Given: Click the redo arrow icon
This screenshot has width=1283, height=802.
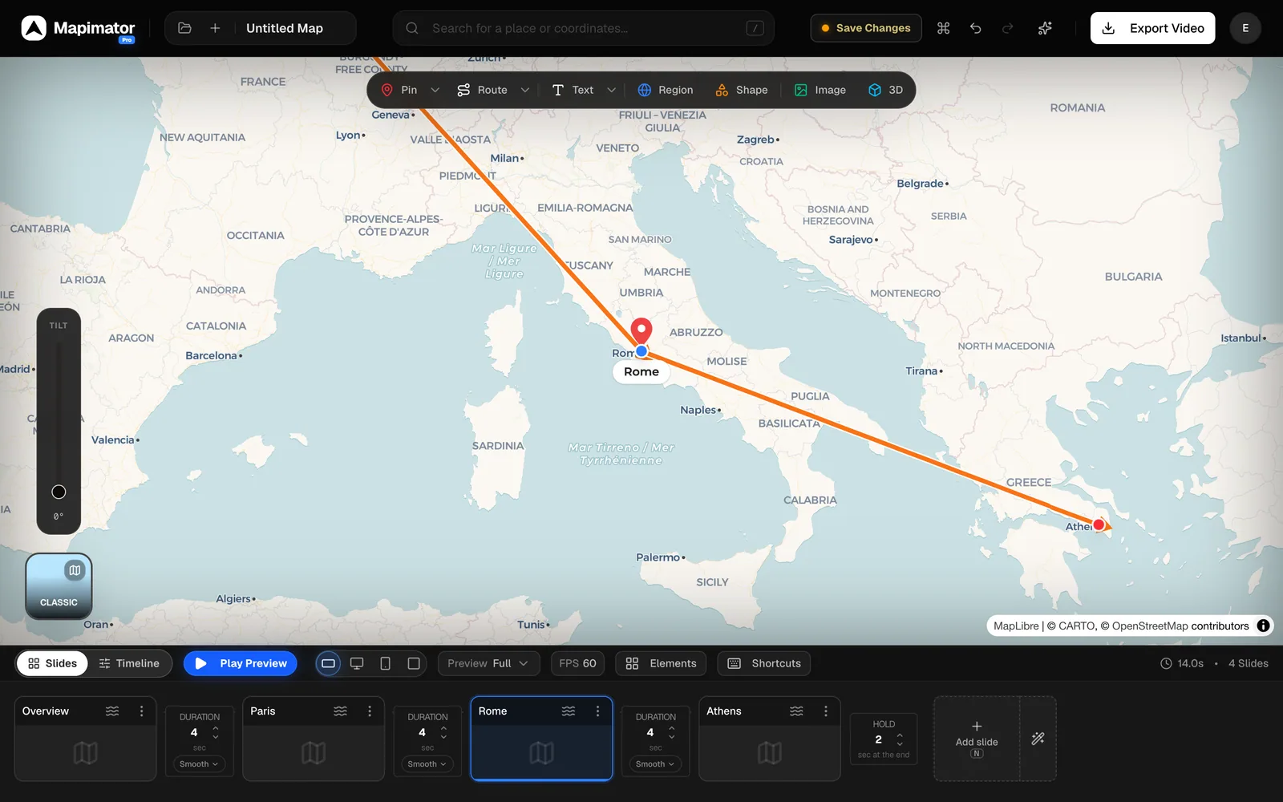Looking at the screenshot, I should [1007, 28].
